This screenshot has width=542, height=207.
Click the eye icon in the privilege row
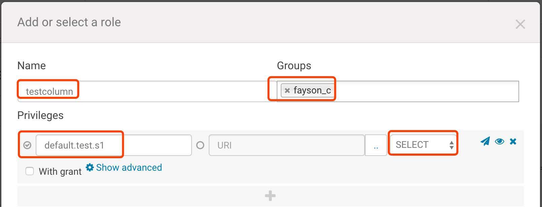click(x=500, y=141)
